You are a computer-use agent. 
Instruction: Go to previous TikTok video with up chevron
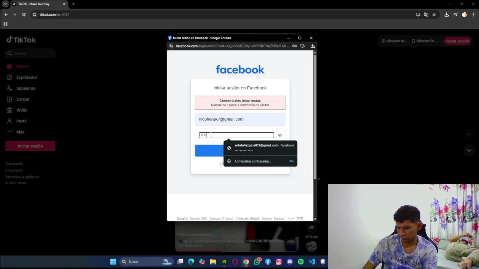(469, 134)
